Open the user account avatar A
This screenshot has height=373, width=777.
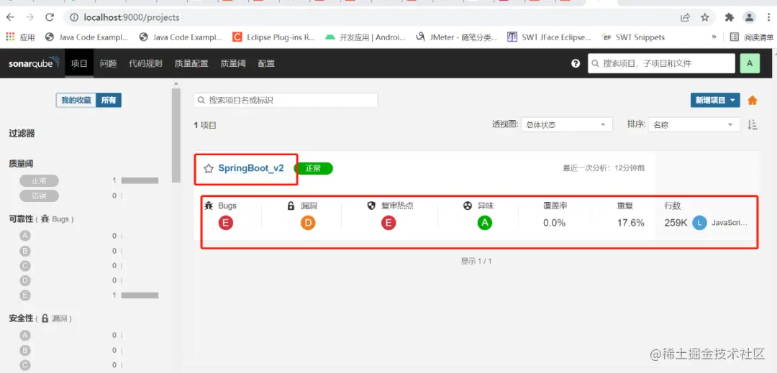(x=750, y=63)
